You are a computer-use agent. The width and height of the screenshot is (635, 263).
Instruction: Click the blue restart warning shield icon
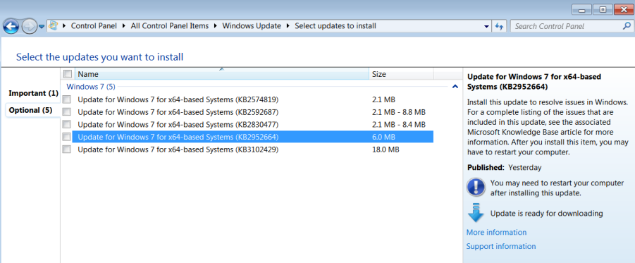[476, 188]
